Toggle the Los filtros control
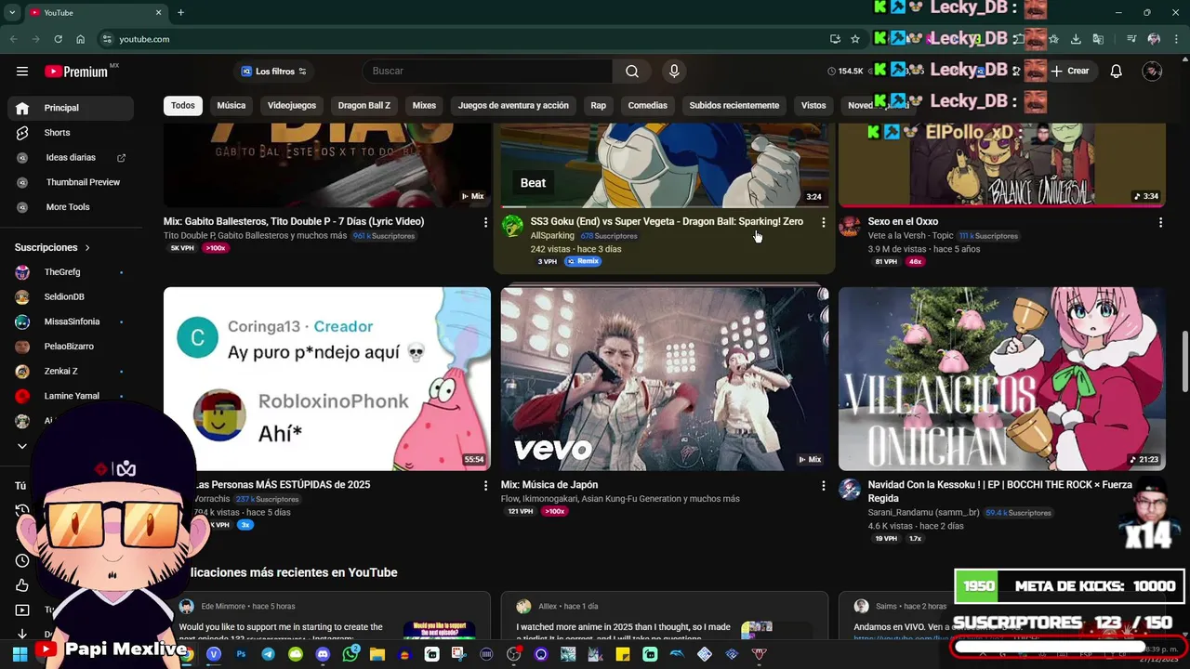 click(273, 72)
